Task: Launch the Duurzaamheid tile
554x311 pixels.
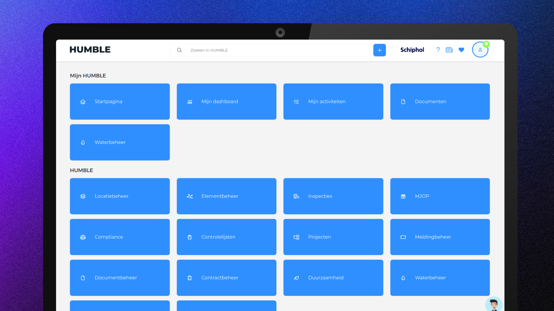Action: pos(333,278)
